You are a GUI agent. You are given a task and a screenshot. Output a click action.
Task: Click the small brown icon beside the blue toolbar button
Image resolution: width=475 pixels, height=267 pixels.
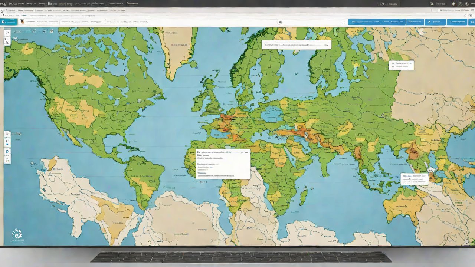pyautogui.click(x=22, y=22)
